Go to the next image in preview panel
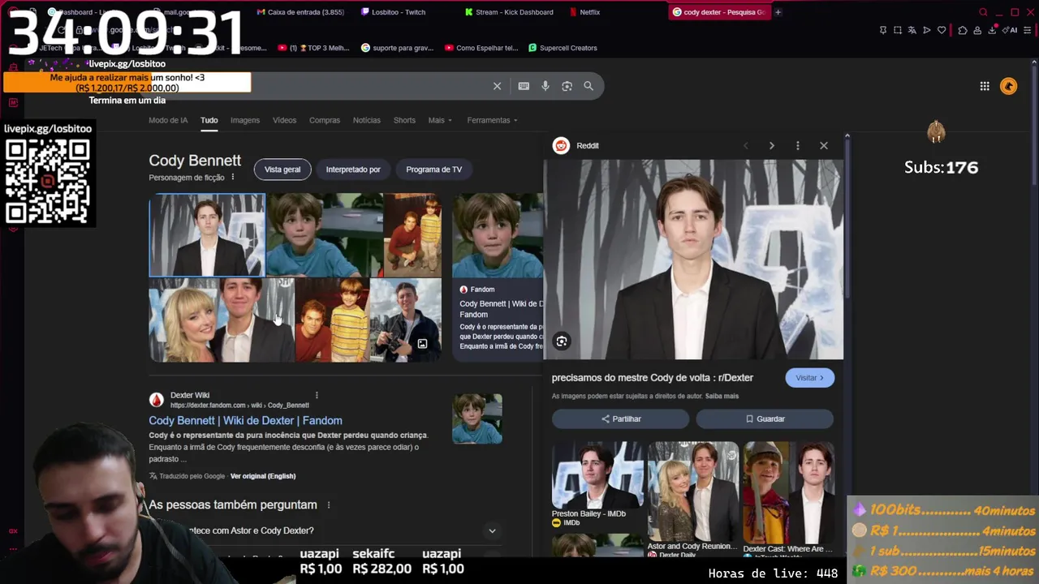This screenshot has height=584, width=1039. click(x=771, y=146)
